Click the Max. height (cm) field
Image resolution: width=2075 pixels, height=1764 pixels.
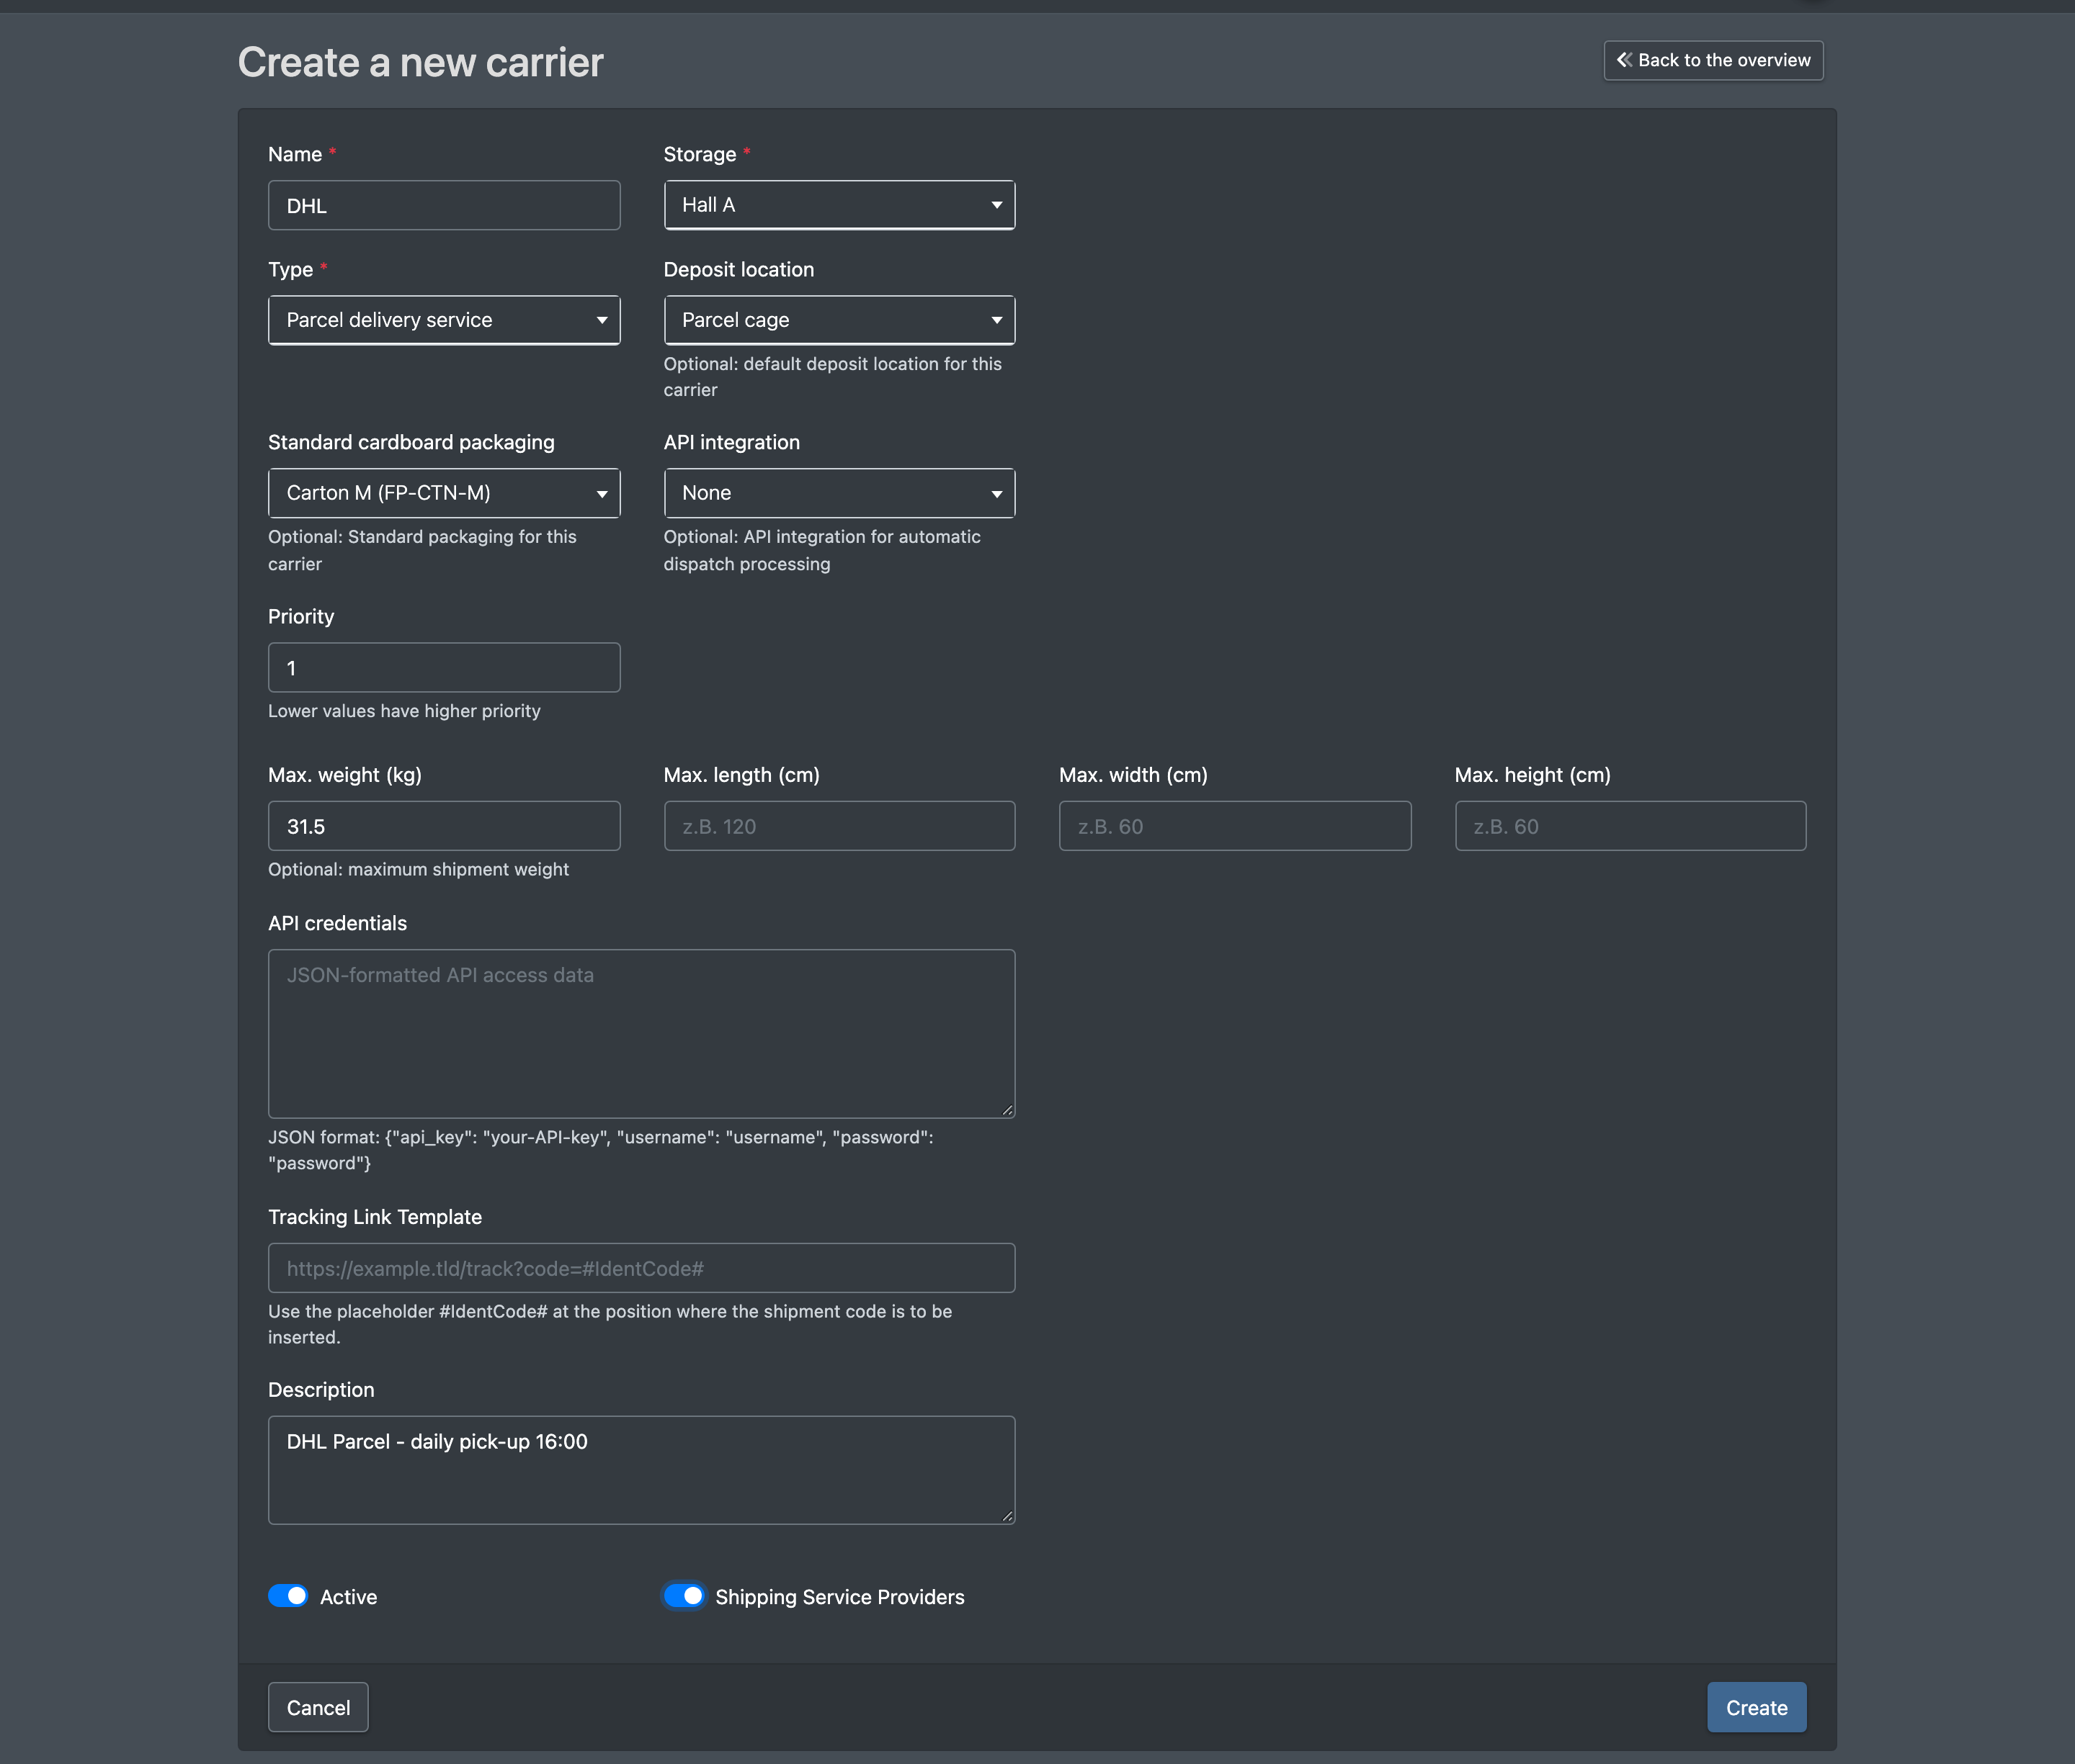point(1630,826)
